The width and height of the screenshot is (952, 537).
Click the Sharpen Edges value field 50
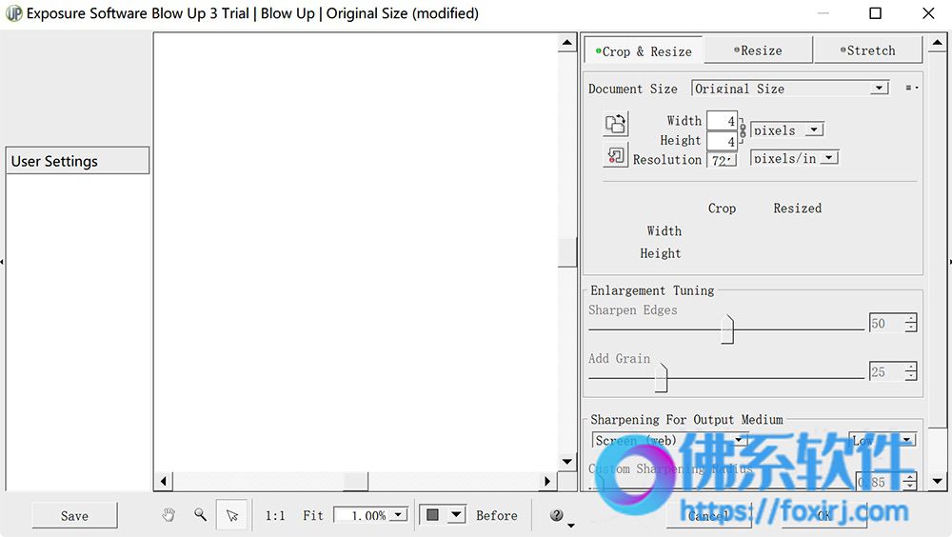point(885,323)
